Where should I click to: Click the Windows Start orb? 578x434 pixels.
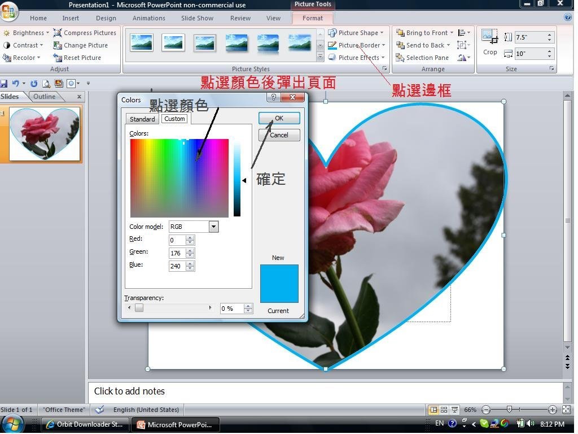coord(14,424)
